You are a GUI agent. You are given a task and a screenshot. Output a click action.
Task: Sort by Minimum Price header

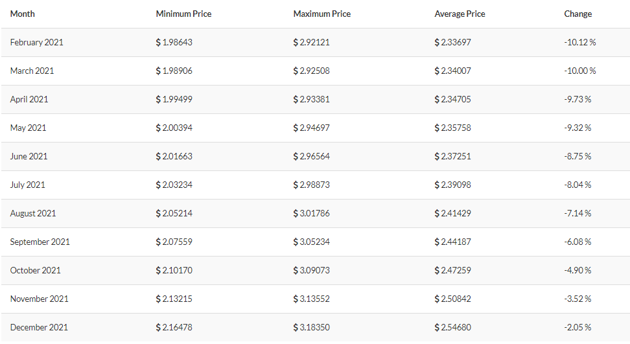pos(183,14)
